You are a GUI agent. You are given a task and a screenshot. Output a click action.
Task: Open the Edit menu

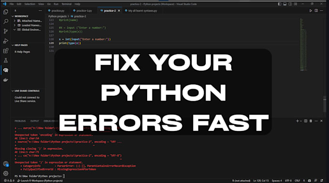(x=19, y=4)
